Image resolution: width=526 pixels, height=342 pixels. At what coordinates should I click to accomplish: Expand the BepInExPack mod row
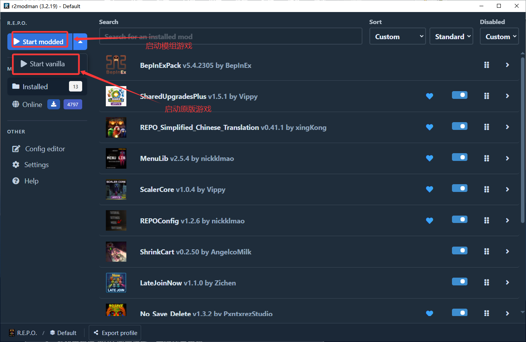[507, 65]
